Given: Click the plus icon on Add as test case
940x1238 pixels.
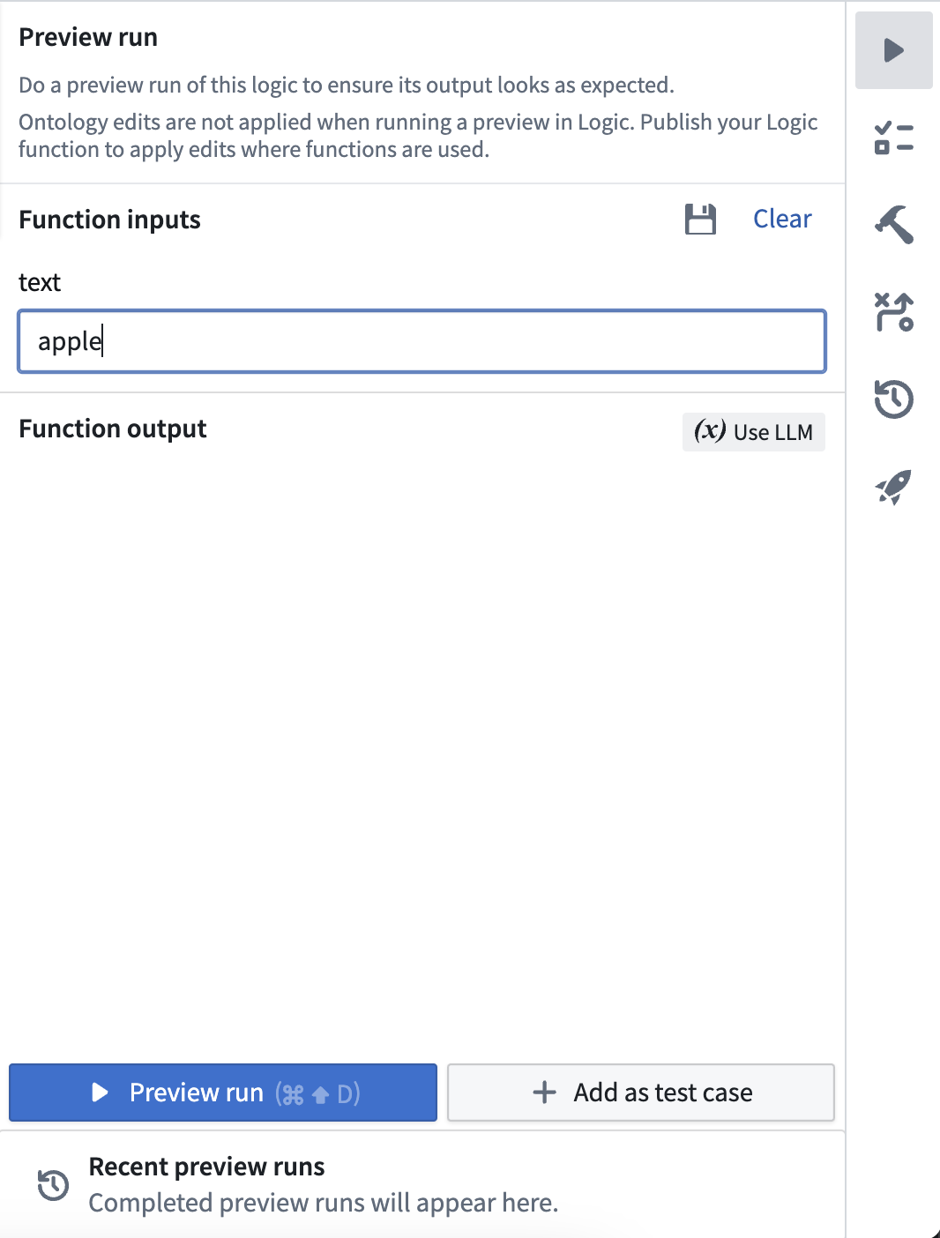Looking at the screenshot, I should (545, 1093).
